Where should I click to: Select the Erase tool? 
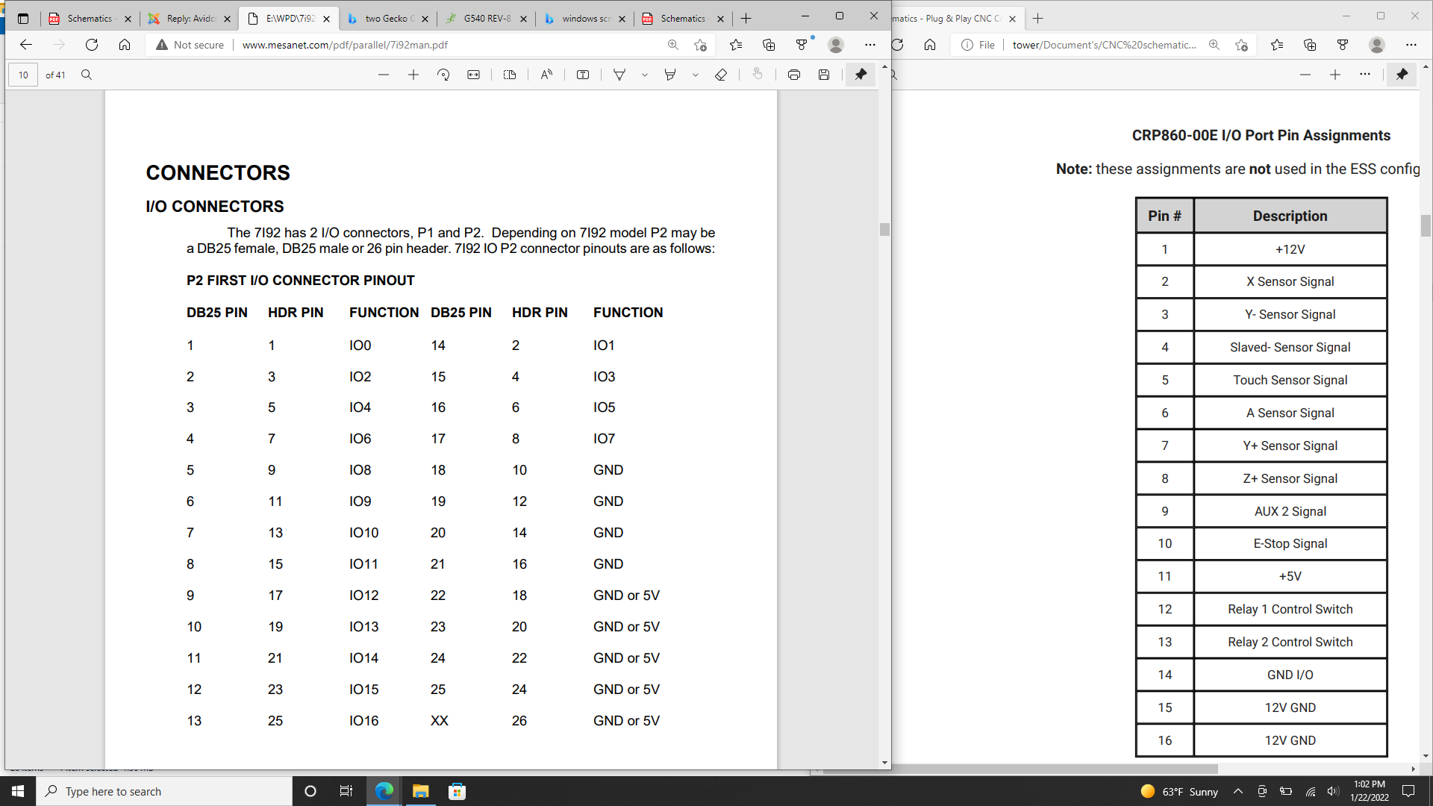721,75
